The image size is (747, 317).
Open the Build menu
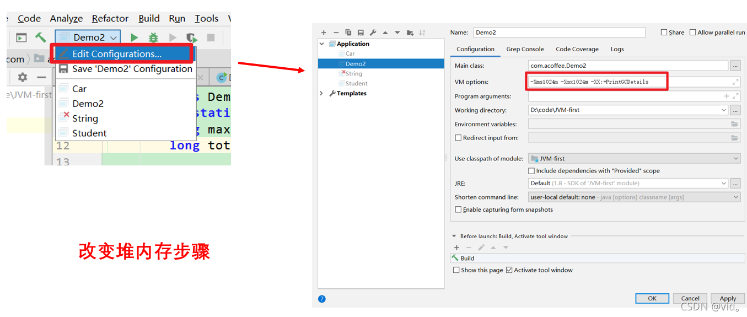[x=149, y=19]
